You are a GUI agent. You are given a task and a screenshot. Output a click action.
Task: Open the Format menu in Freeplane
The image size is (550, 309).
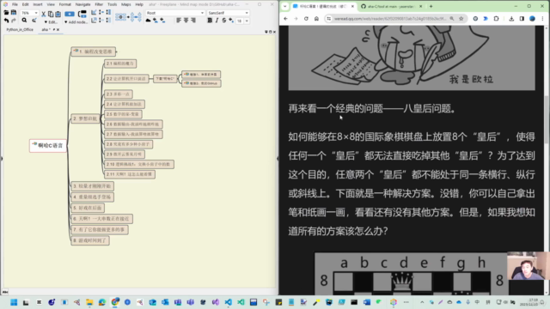pos(65,4)
